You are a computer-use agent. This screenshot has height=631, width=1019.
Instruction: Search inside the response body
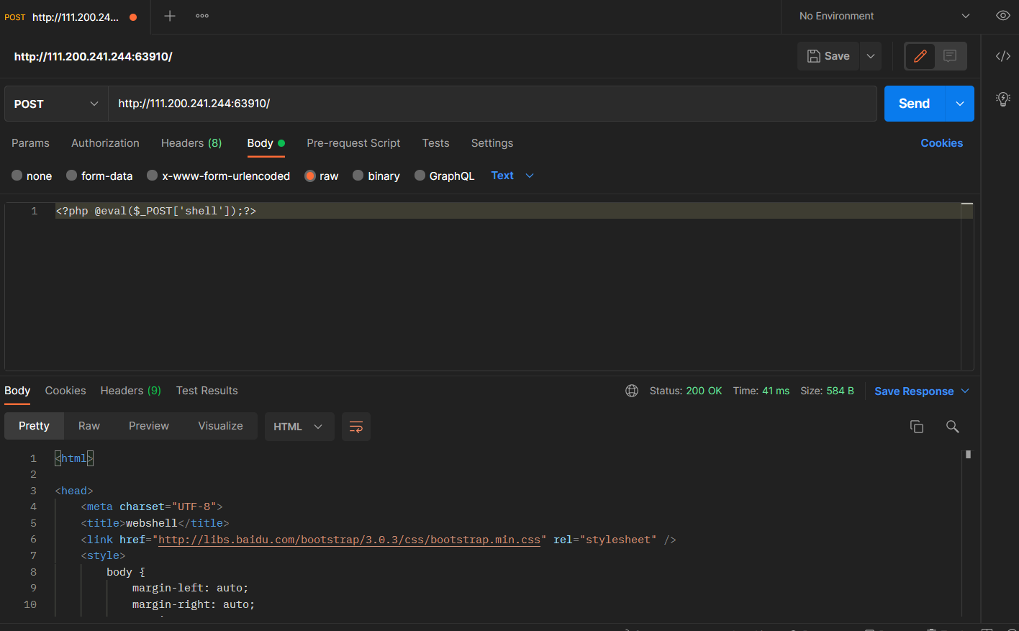click(x=952, y=427)
